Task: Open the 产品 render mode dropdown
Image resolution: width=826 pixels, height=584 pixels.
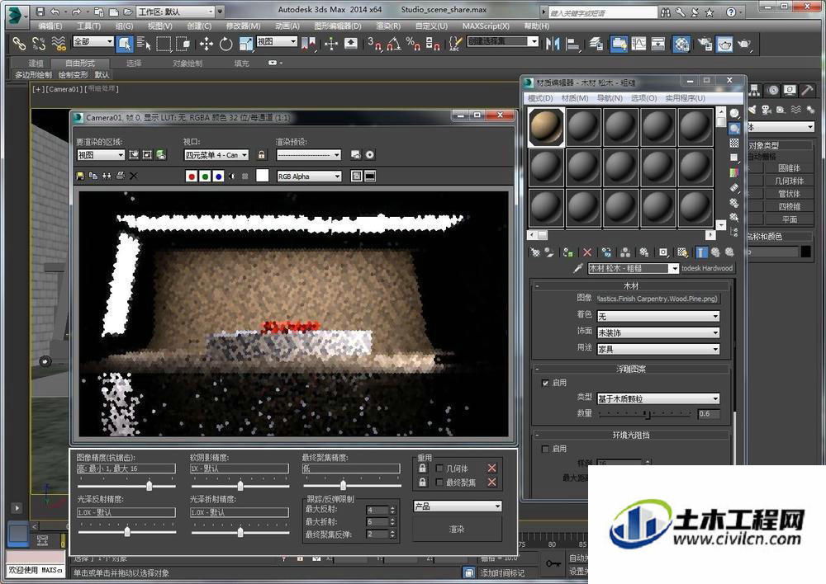Action: pyautogui.click(x=458, y=506)
